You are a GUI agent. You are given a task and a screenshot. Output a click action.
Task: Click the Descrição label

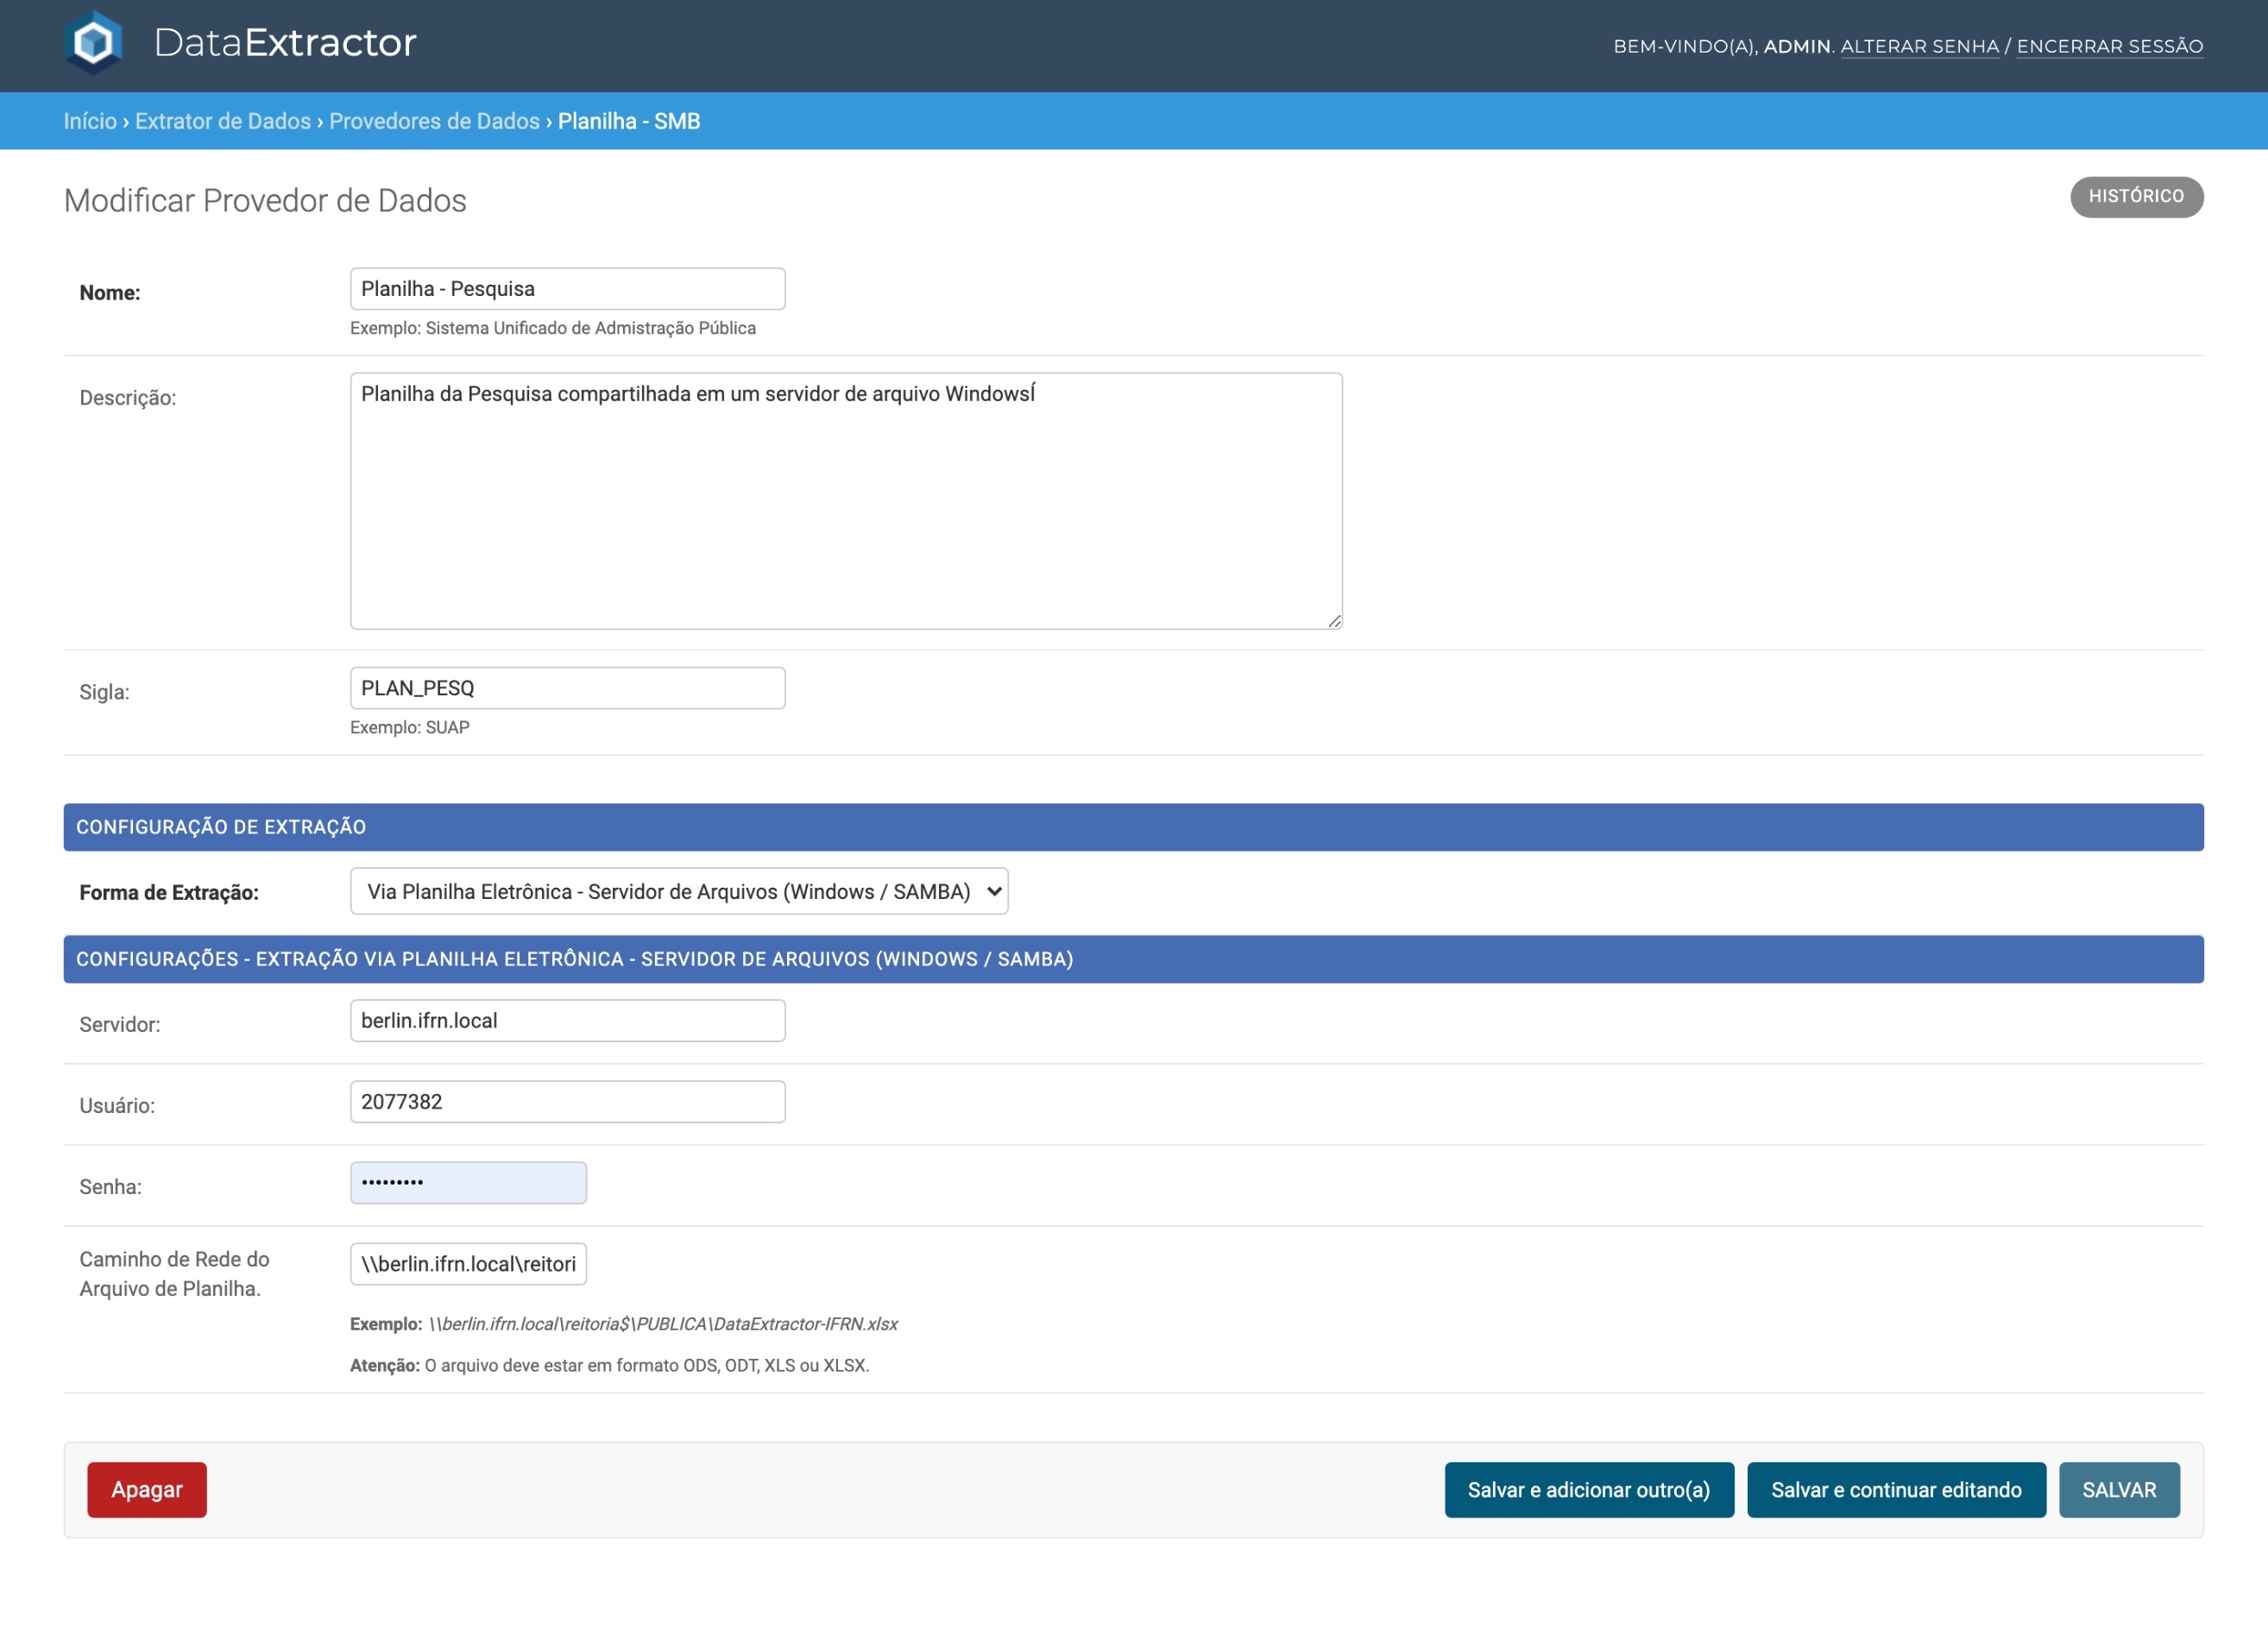128,398
